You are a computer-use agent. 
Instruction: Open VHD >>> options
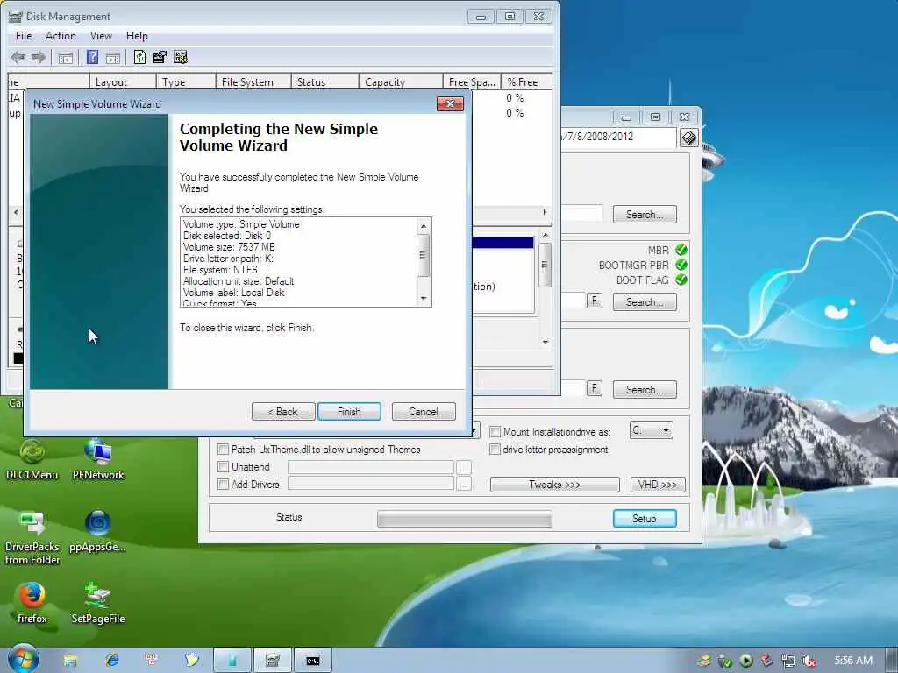pyautogui.click(x=658, y=485)
